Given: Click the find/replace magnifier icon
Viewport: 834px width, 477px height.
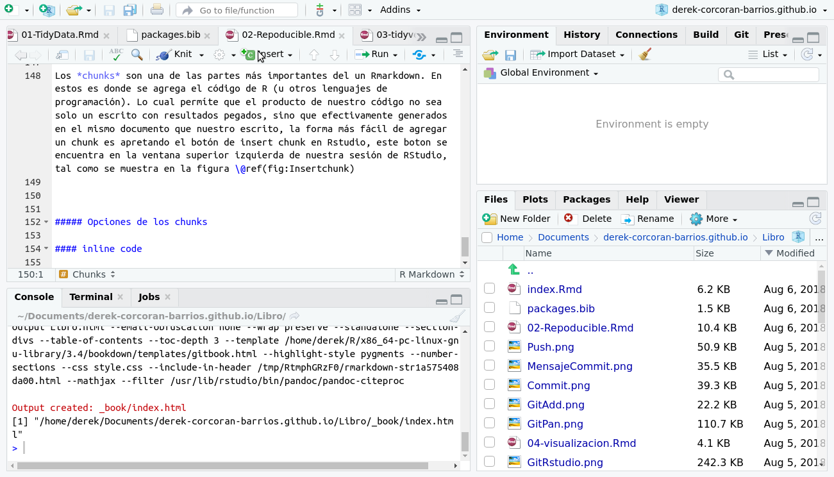Looking at the screenshot, I should [x=137, y=54].
